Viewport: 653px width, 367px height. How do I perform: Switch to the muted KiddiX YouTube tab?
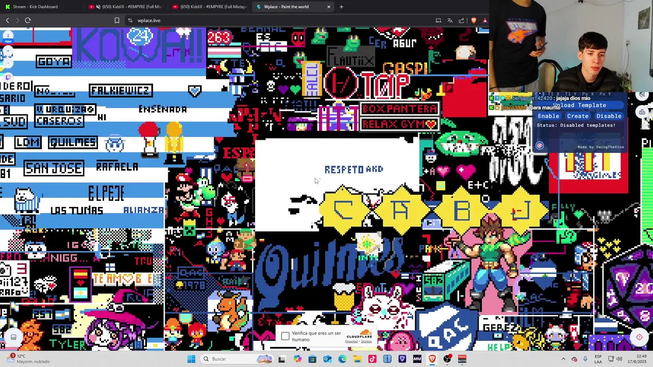tap(125, 7)
